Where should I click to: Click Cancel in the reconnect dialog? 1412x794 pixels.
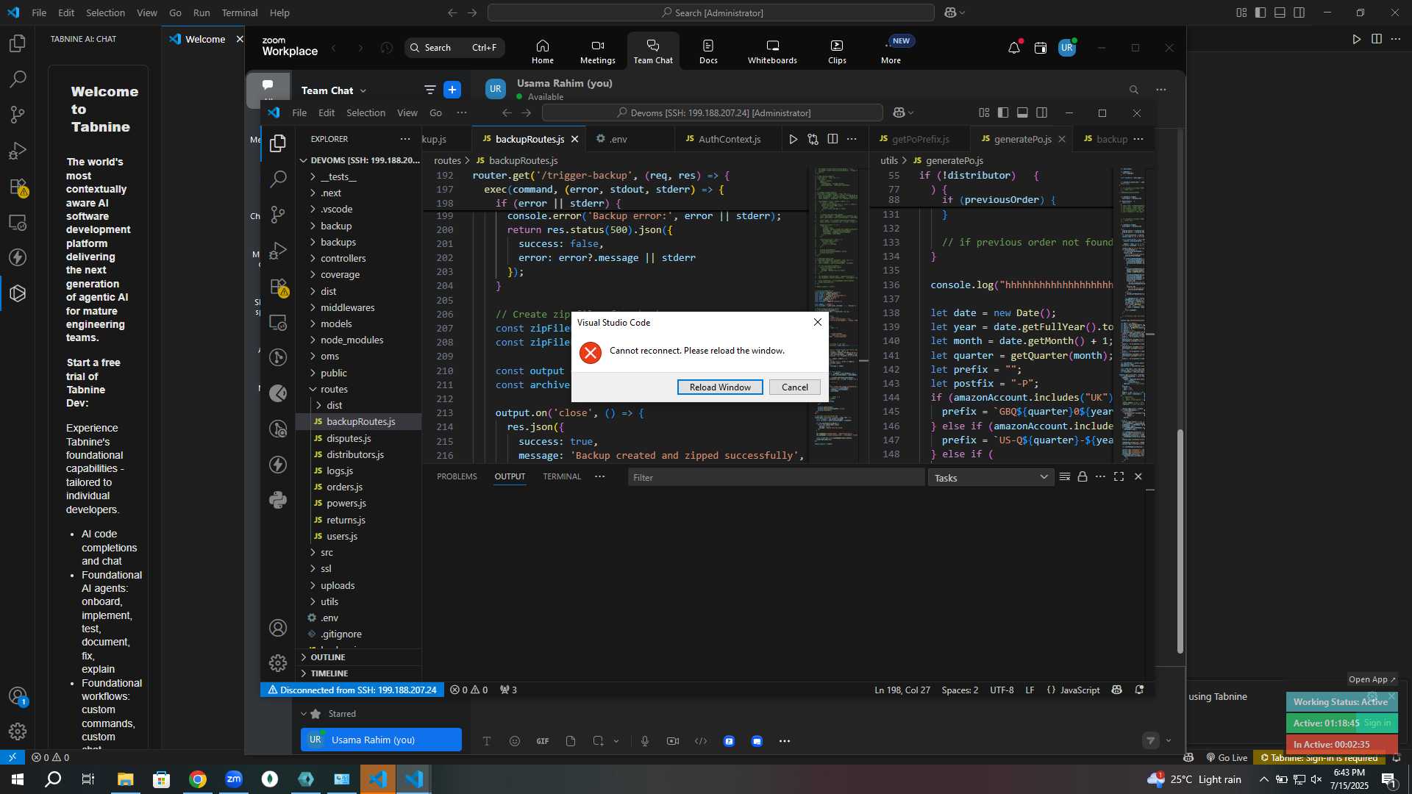point(794,387)
